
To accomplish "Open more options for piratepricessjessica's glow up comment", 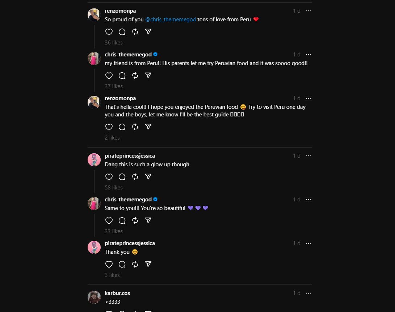I will point(308,156).
